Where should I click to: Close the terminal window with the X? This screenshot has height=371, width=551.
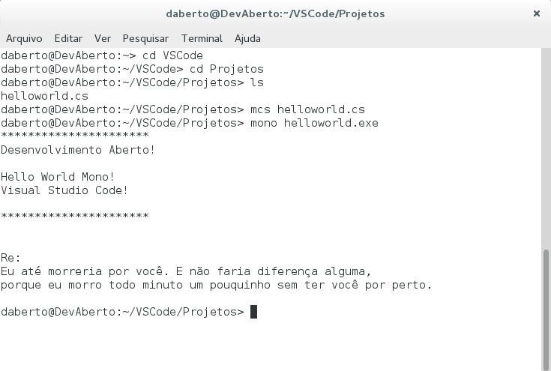tap(537, 13)
